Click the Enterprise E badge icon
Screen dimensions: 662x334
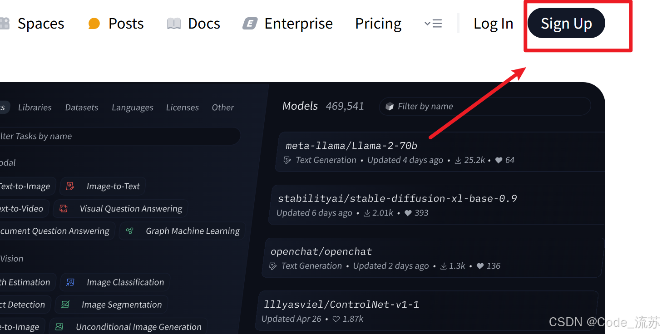[250, 23]
